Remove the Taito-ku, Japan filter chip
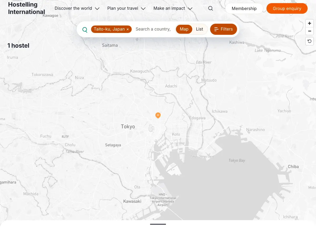 [x=127, y=29]
